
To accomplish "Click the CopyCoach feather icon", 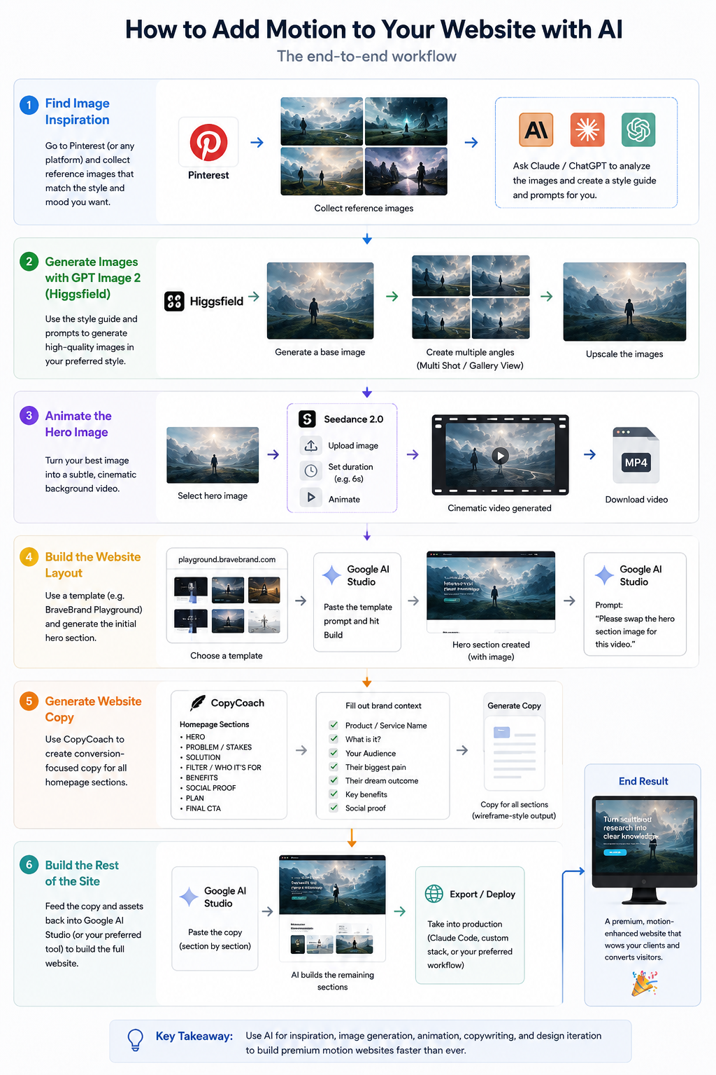I will pos(198,703).
